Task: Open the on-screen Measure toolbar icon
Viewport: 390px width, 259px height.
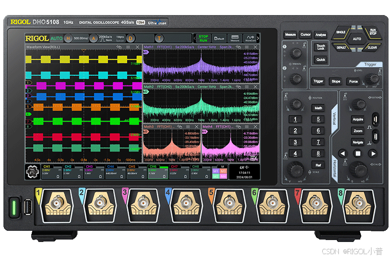Action: 235,38
